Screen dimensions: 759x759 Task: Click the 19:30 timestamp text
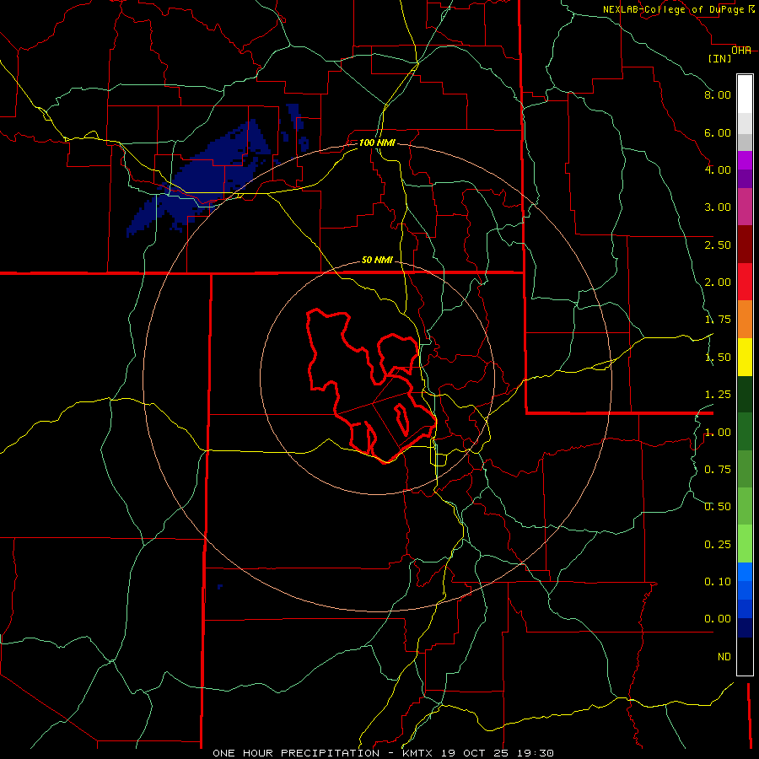pos(536,753)
